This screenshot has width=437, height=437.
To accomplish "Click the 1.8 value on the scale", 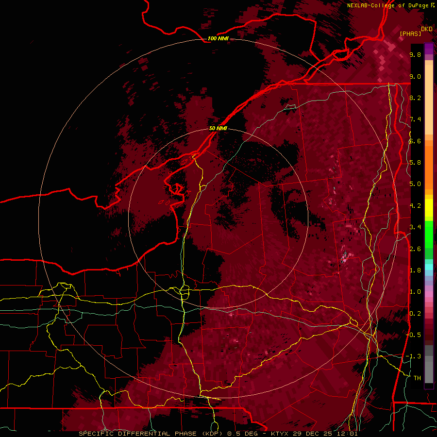I will pyautogui.click(x=415, y=270).
